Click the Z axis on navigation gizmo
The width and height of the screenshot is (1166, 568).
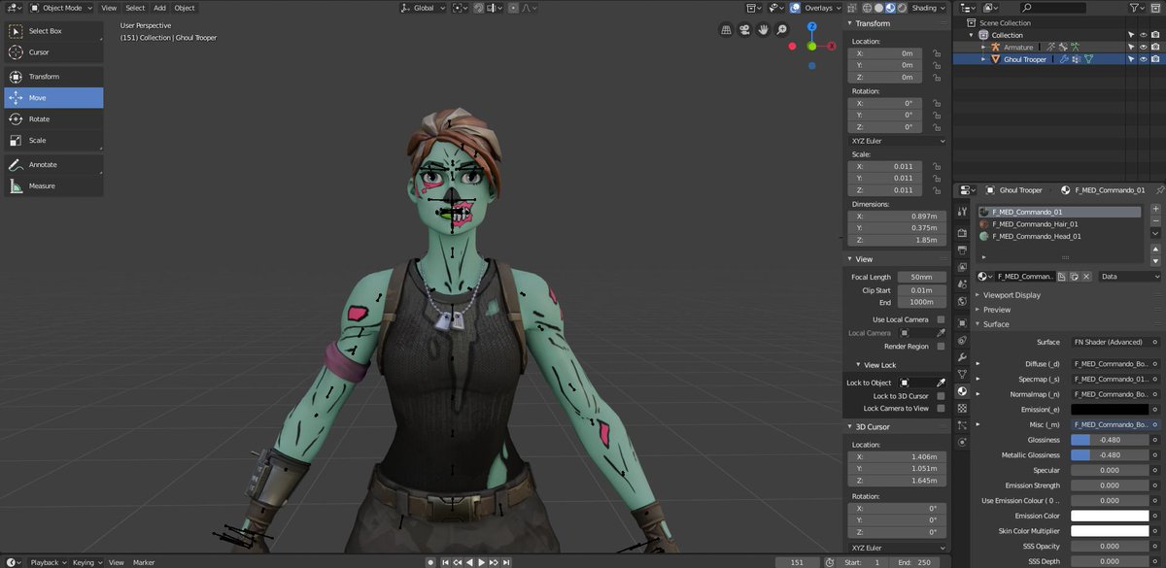[812, 26]
